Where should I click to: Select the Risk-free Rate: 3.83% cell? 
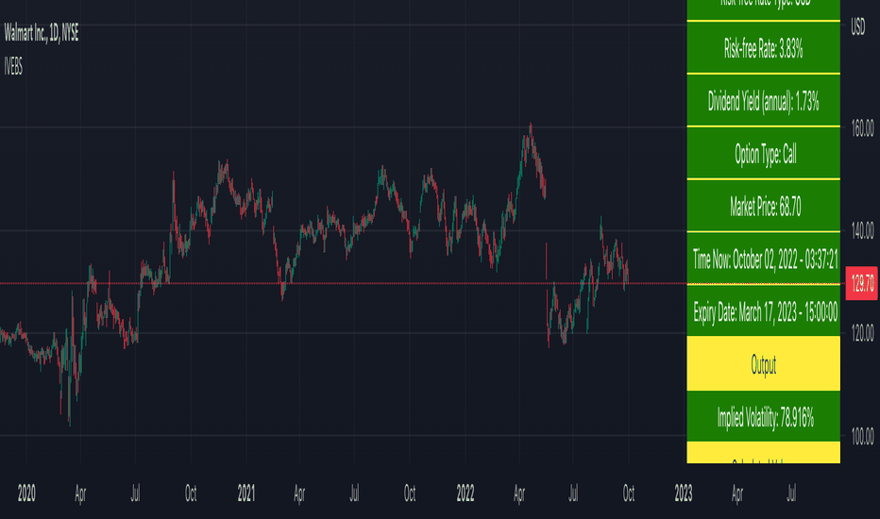click(x=763, y=48)
